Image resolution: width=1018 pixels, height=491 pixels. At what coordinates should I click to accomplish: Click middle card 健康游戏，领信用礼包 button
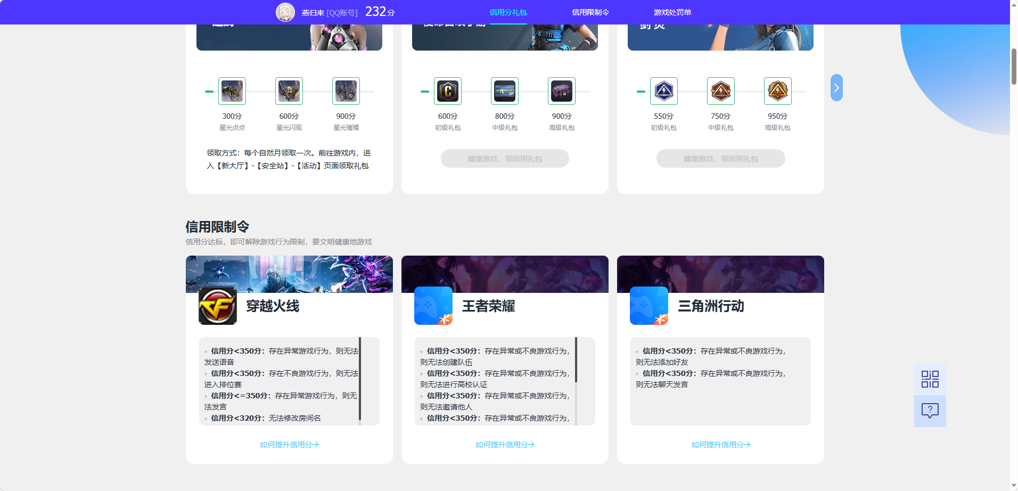coord(505,159)
